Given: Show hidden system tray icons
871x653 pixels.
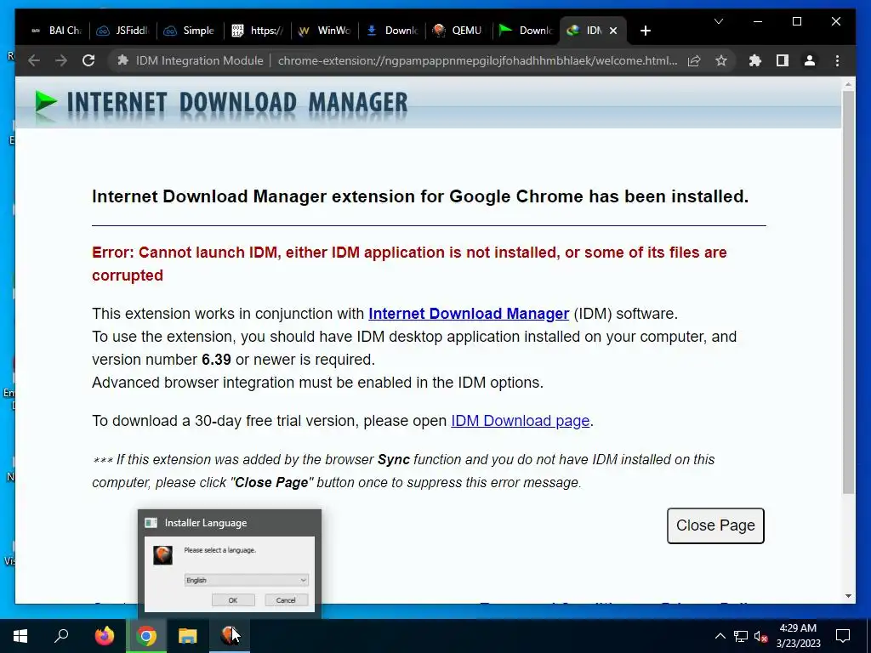Looking at the screenshot, I should pos(720,636).
